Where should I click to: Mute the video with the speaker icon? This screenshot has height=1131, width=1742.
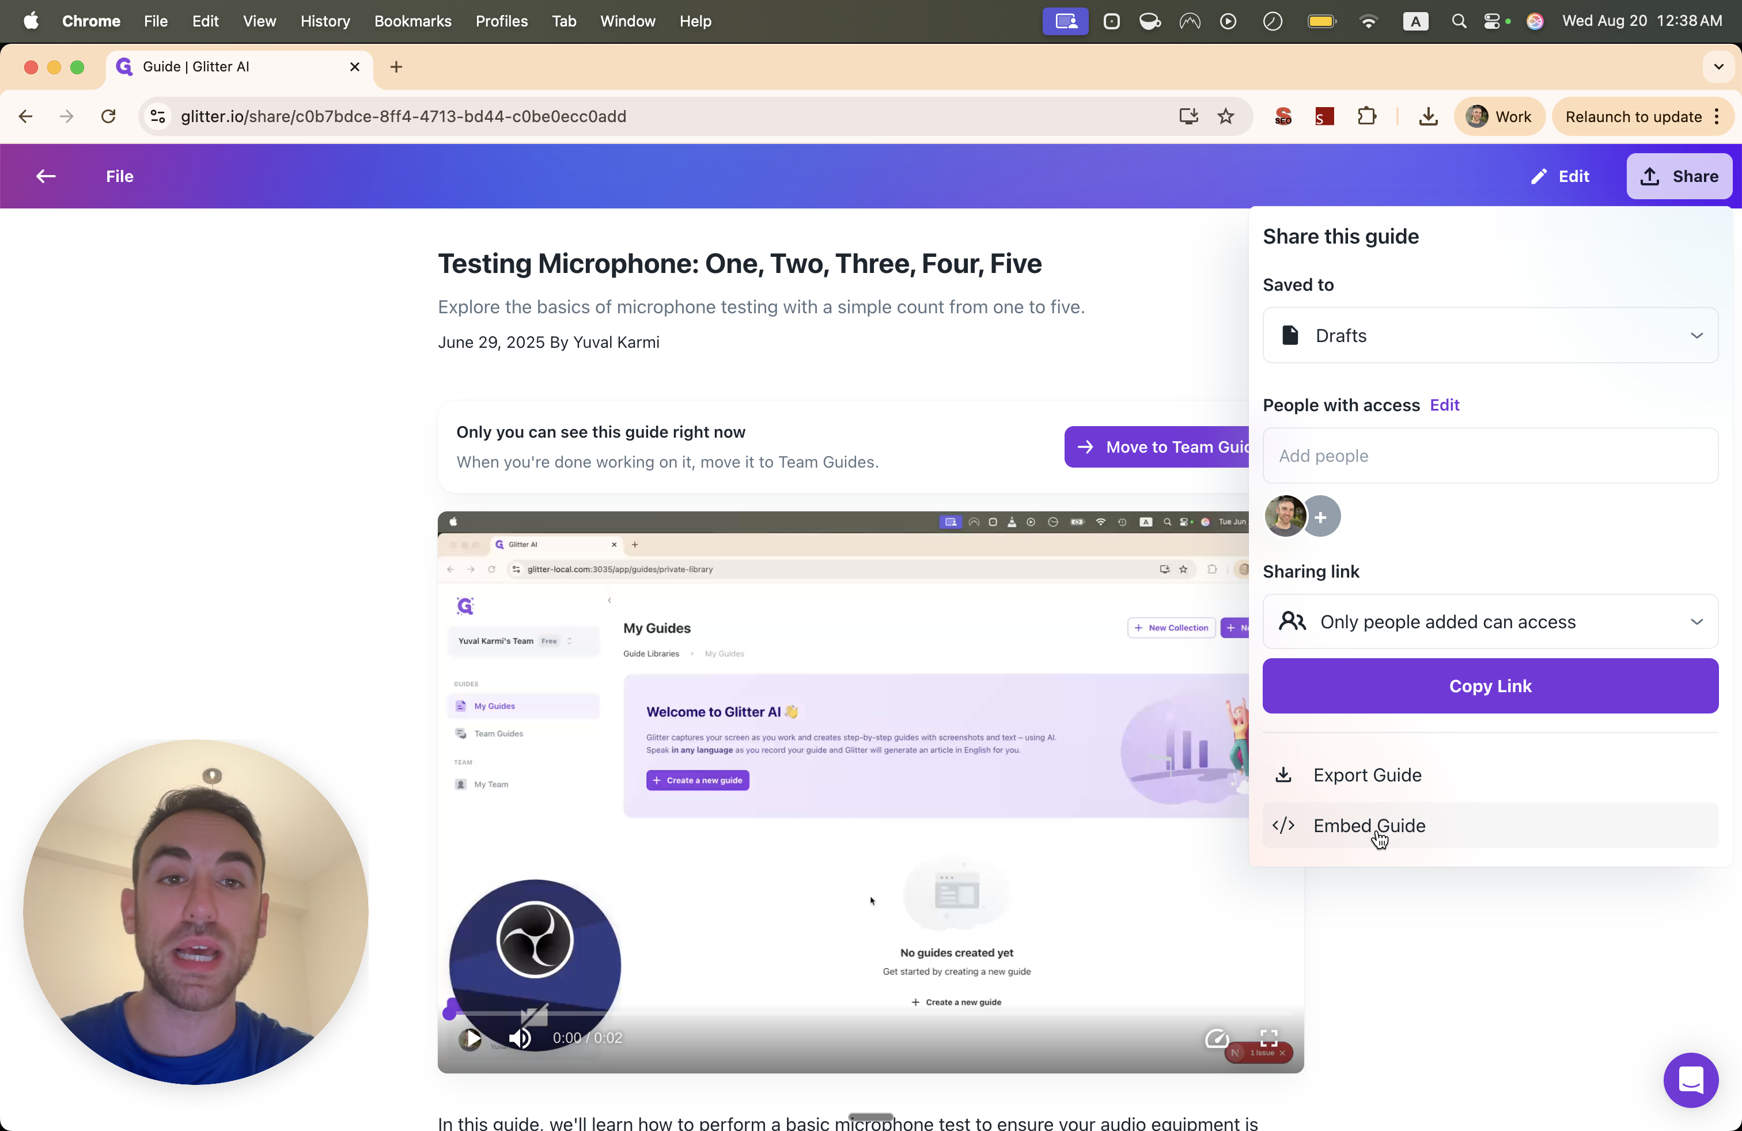point(519,1038)
